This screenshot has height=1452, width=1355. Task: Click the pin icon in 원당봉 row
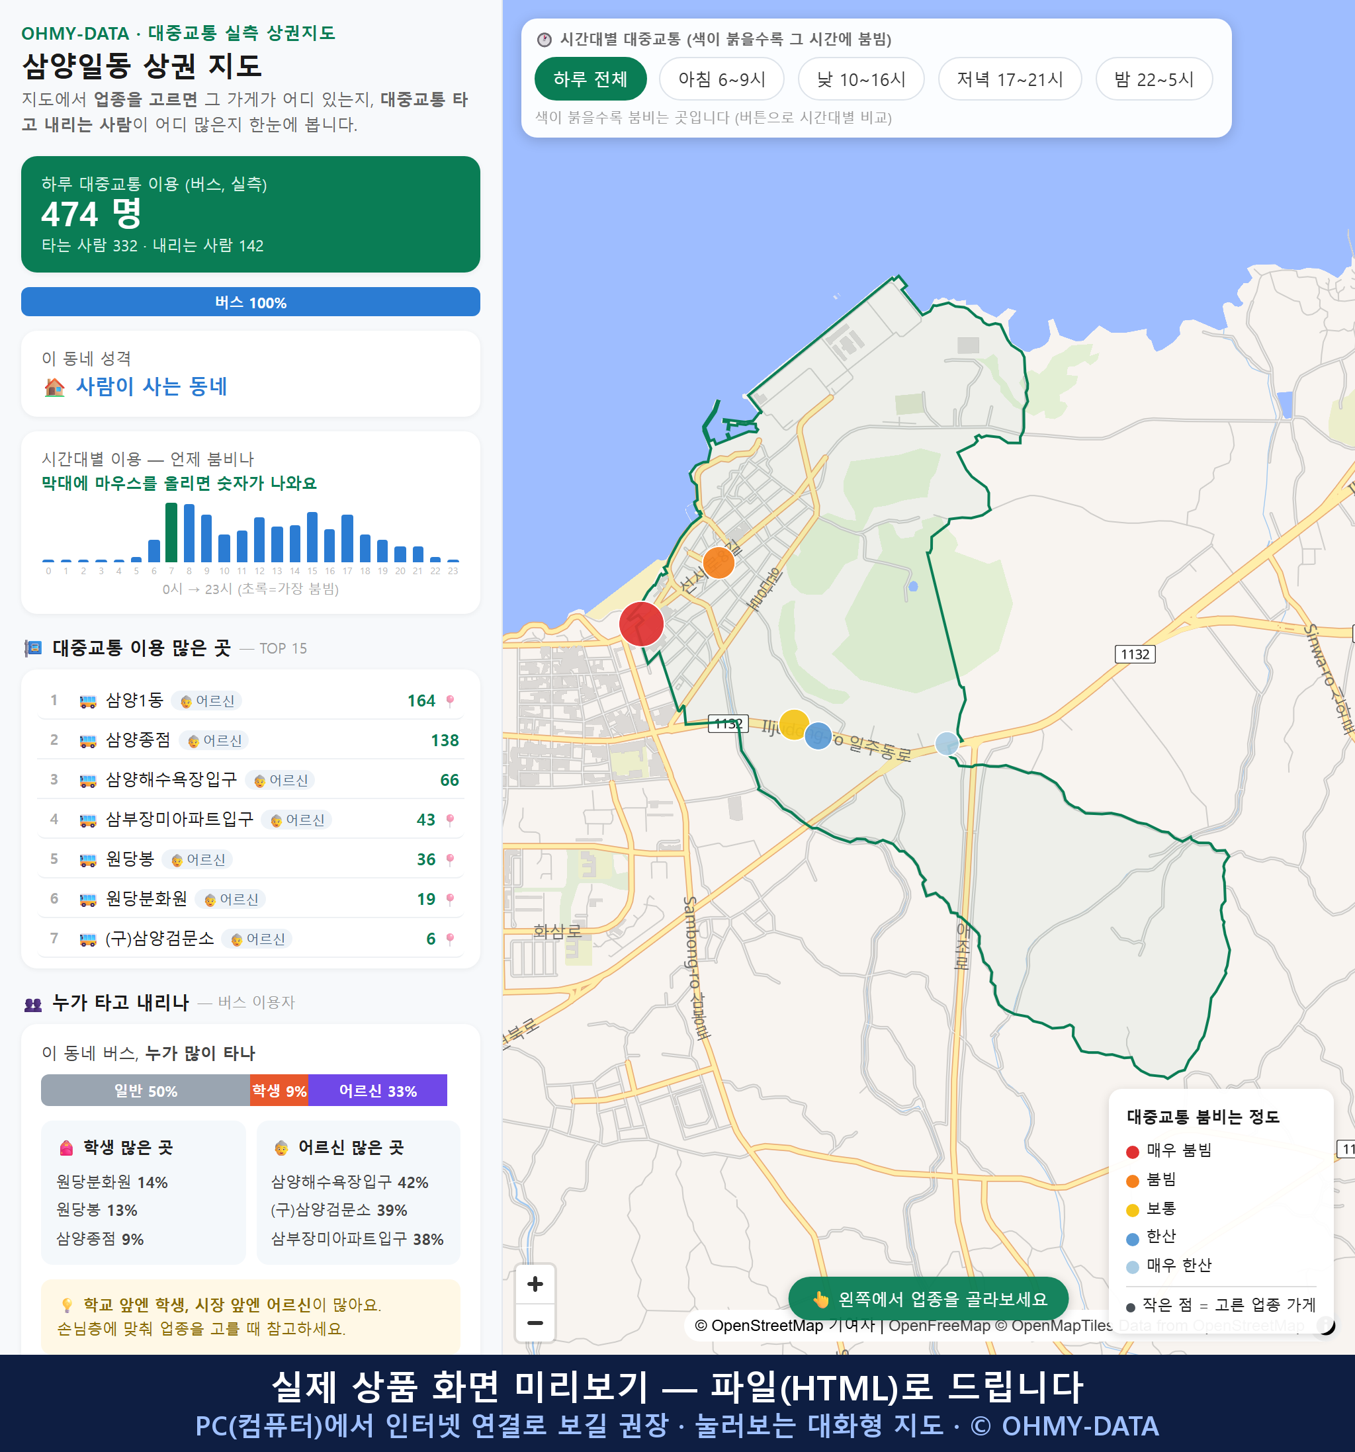pyautogui.click(x=450, y=860)
